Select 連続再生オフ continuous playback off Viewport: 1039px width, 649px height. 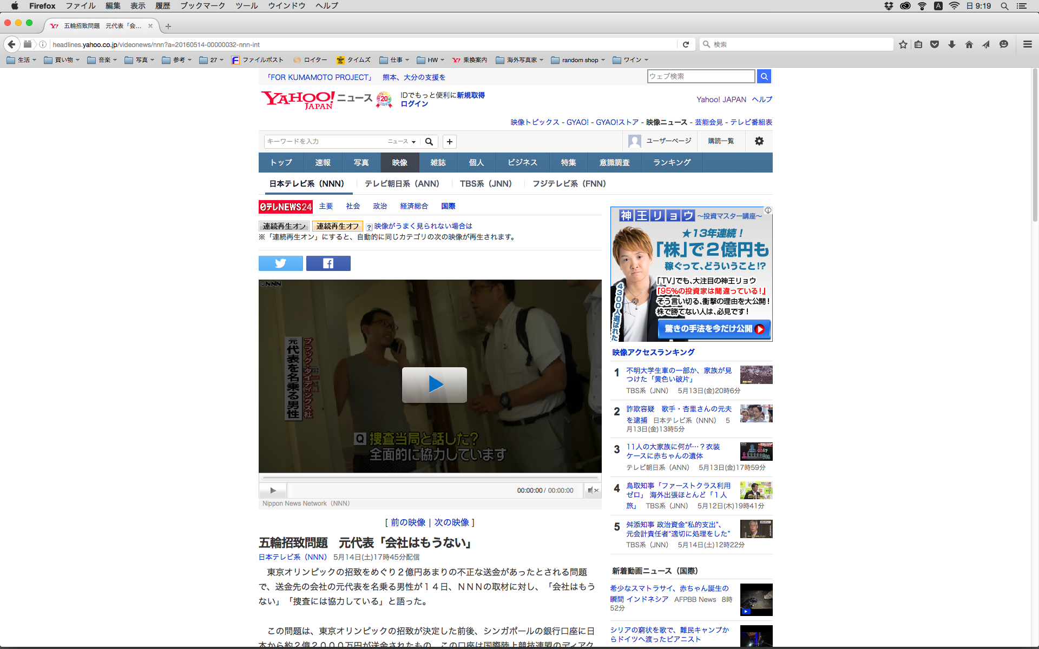click(337, 226)
